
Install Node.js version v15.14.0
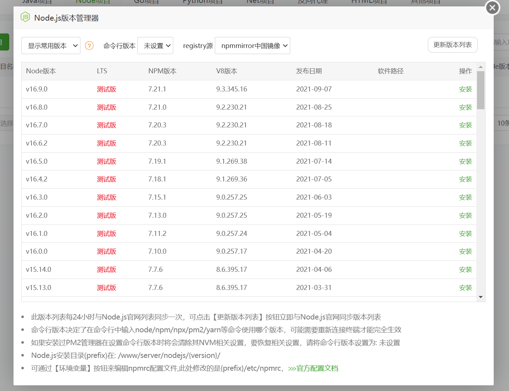465,269
